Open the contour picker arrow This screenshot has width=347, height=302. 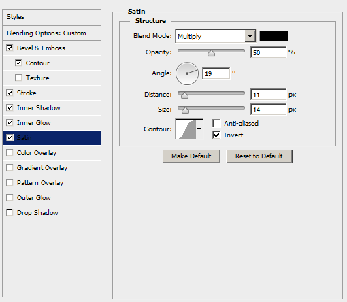pyautogui.click(x=199, y=129)
